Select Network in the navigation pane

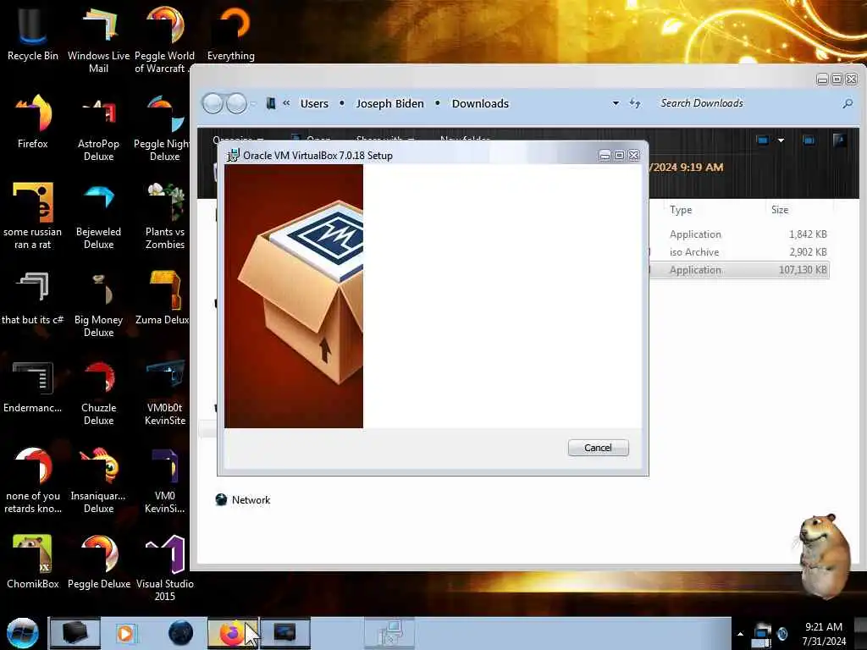(243, 499)
